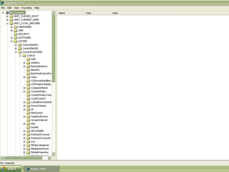Click the My Computer icon in the tree

[7, 13]
